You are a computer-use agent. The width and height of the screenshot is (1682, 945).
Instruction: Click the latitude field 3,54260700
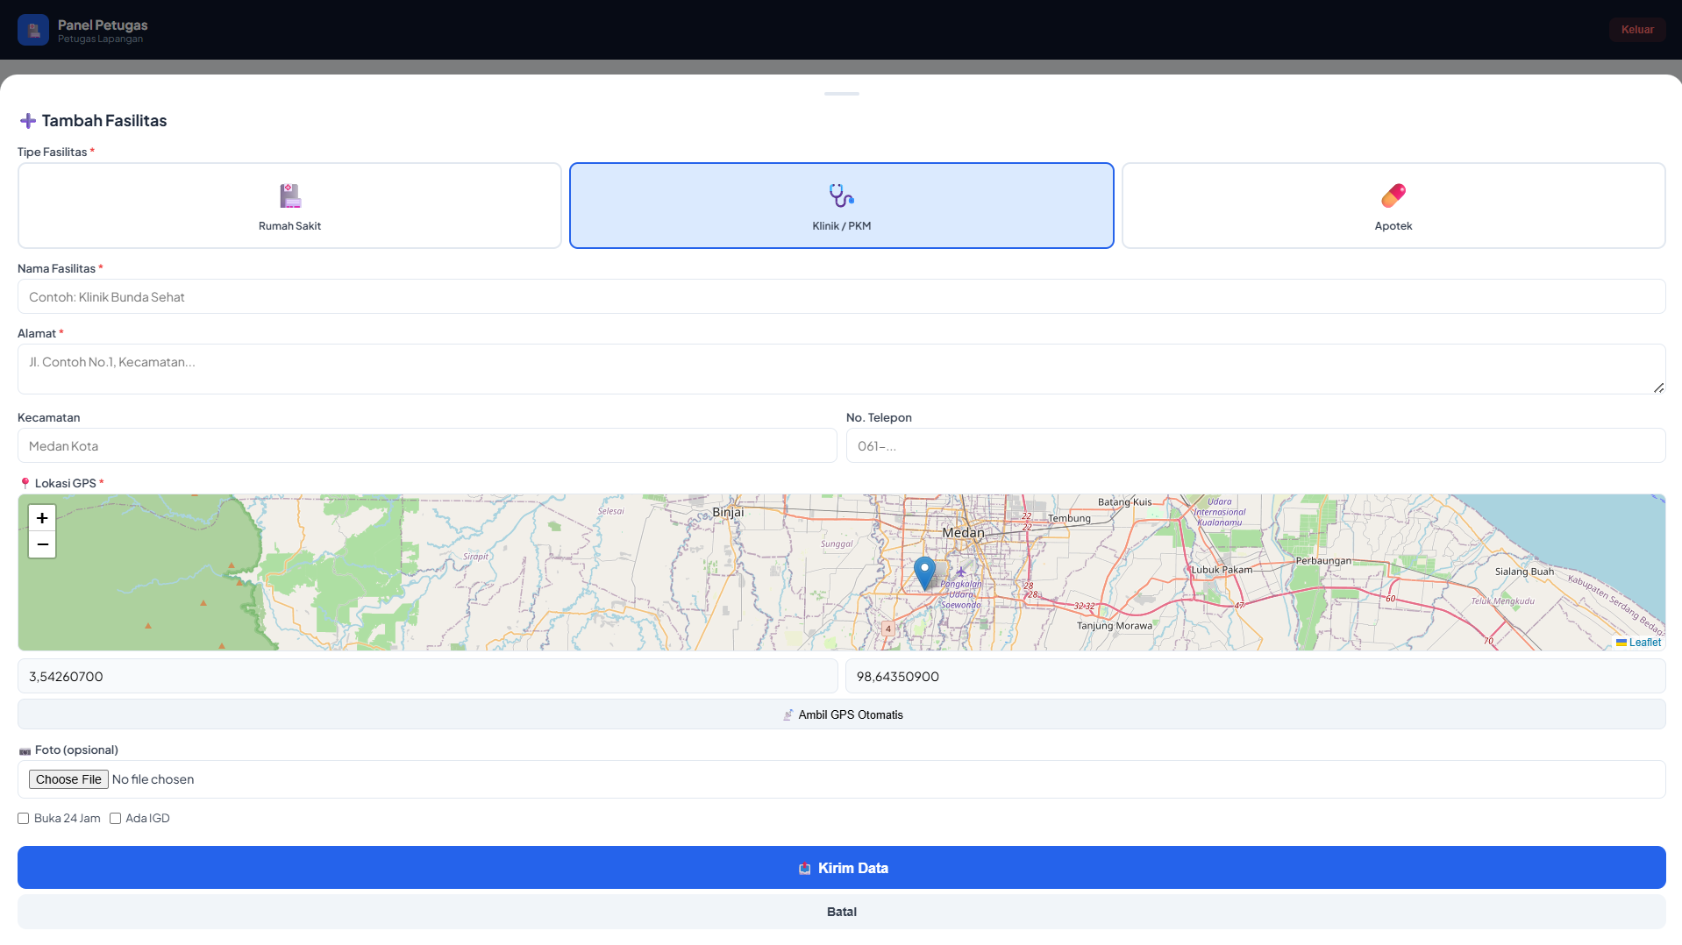tap(427, 676)
